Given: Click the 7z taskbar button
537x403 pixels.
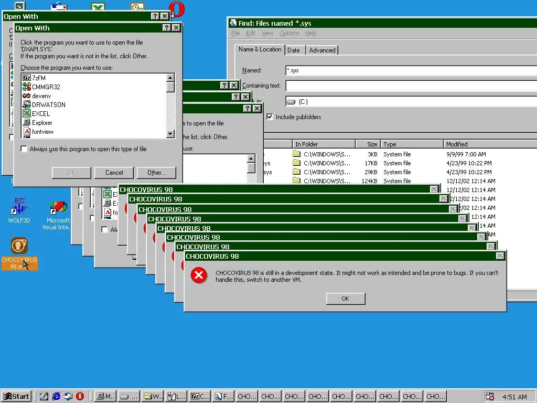Looking at the screenshot, I should pyautogui.click(x=200, y=397).
